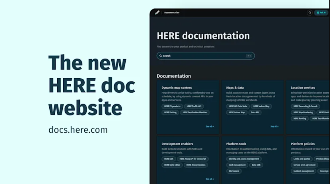
Task: Click the HERE logo in the header
Action: (157, 13)
